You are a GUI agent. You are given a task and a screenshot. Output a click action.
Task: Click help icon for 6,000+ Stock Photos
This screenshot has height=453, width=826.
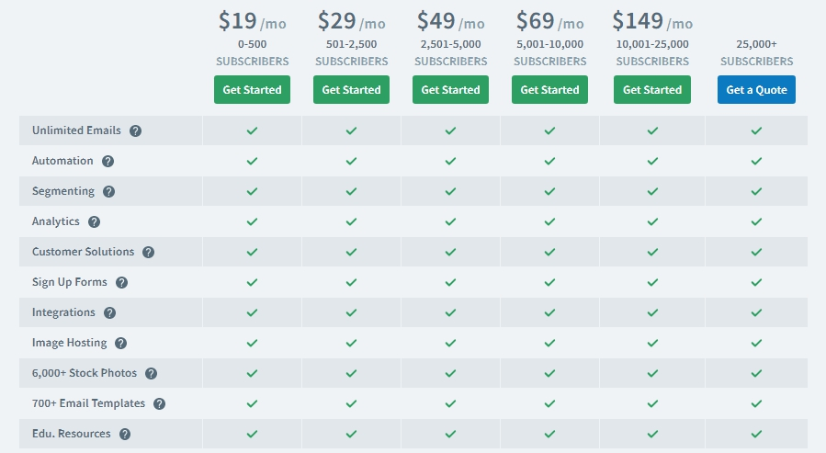pos(152,373)
